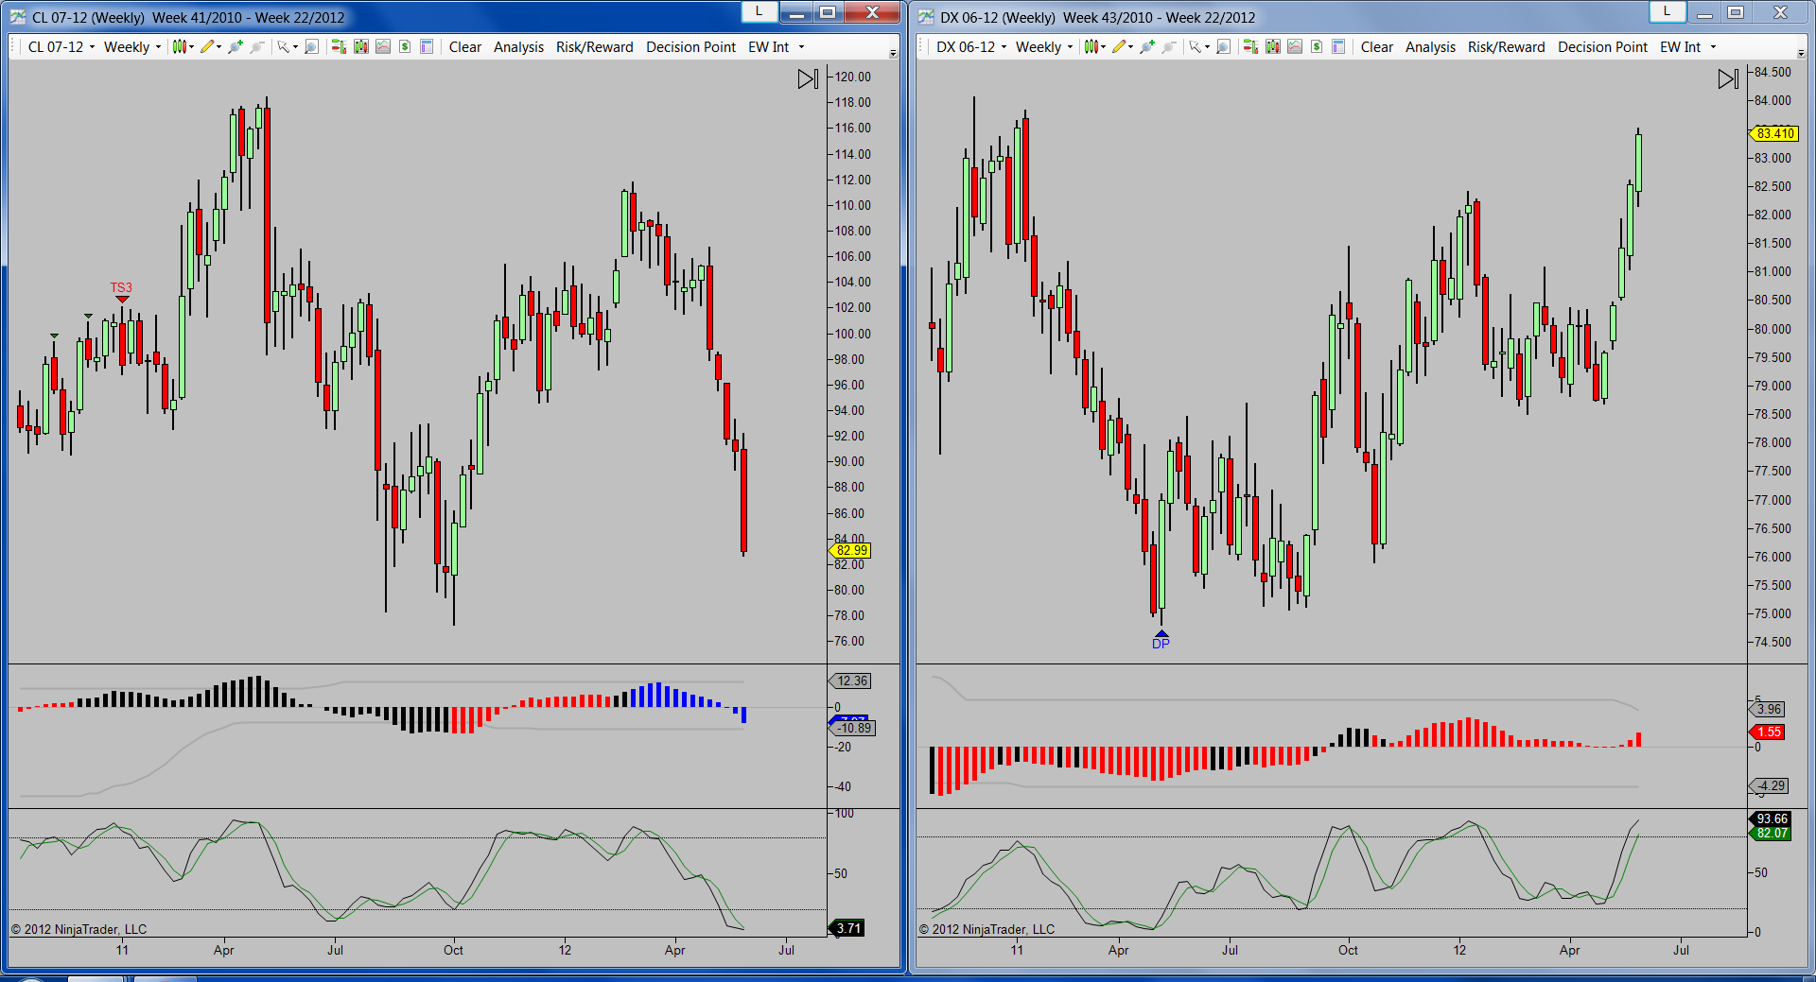Jump to last bar in DX chart
This screenshot has height=982, width=1816.
[1728, 79]
